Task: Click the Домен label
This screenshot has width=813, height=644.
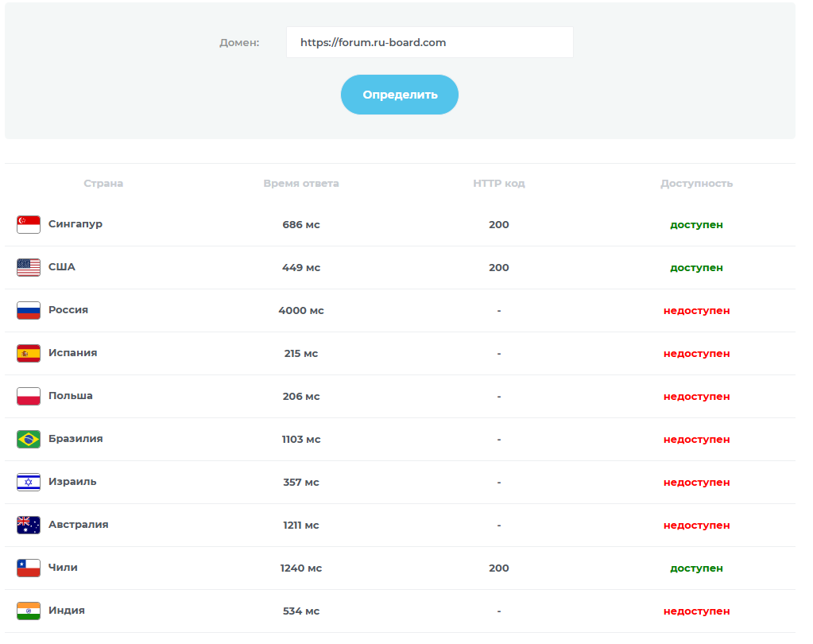Action: click(239, 43)
